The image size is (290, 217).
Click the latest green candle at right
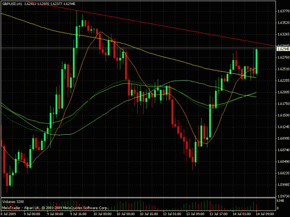pos(257,62)
